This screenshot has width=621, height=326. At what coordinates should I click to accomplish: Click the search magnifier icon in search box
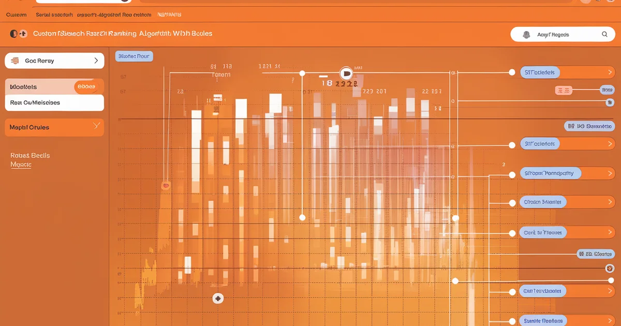pyautogui.click(x=604, y=35)
